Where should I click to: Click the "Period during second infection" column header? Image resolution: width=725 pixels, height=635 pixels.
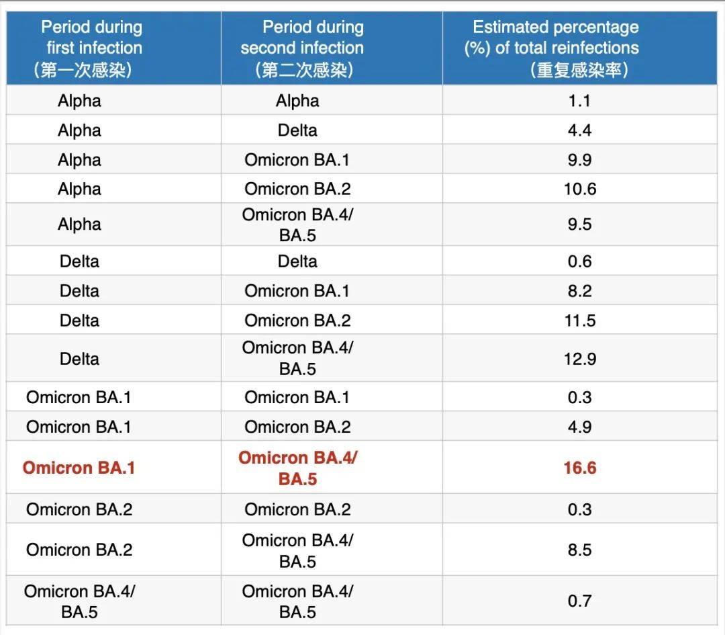coord(302,48)
